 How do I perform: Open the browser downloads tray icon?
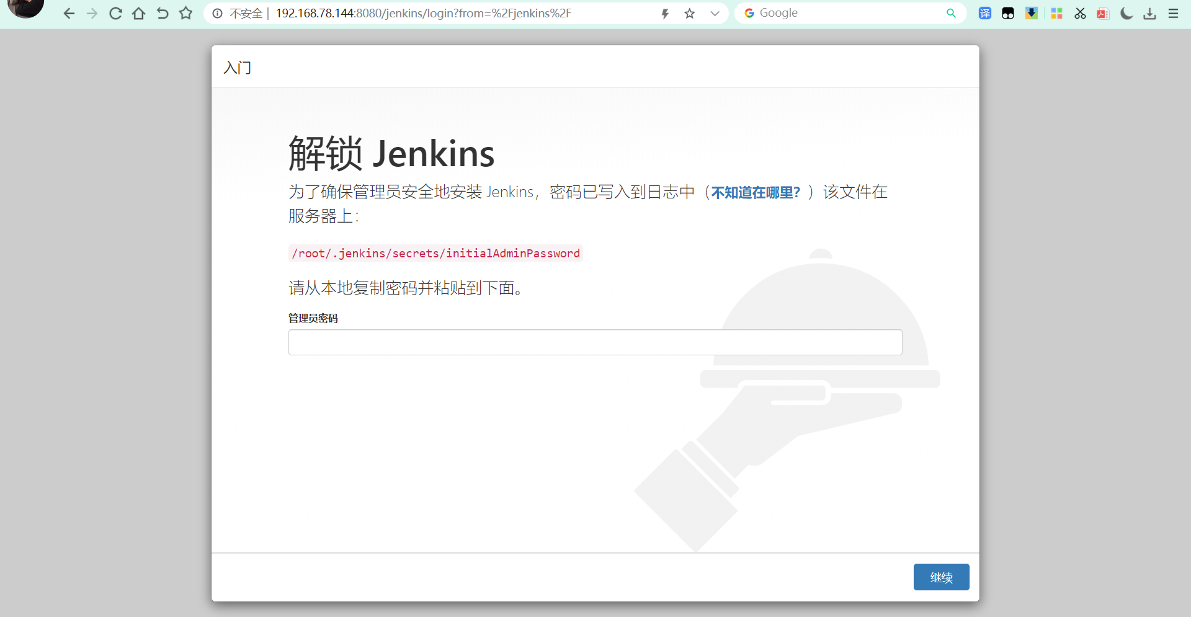[1149, 14]
